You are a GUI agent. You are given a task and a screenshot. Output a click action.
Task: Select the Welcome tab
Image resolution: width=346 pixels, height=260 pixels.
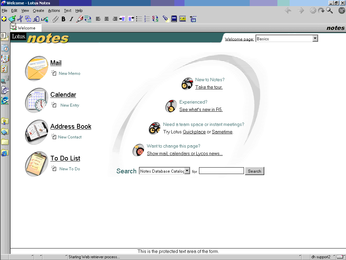click(x=25, y=28)
